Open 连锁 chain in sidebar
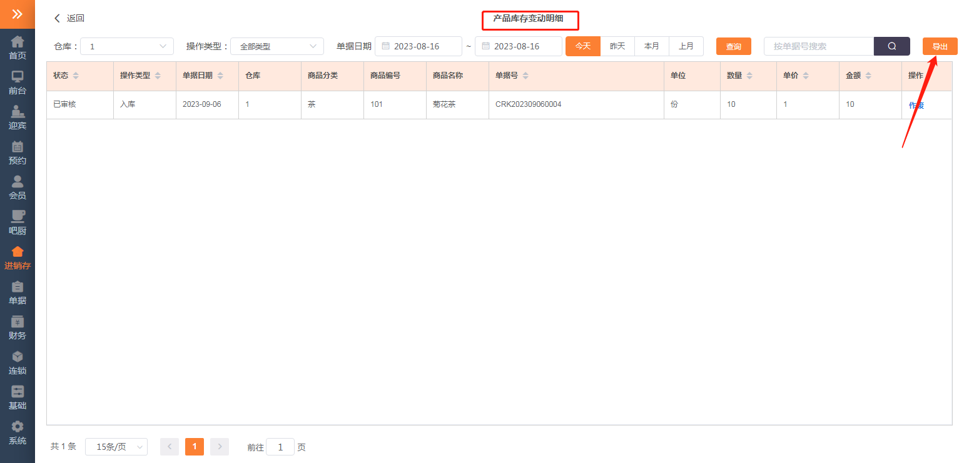This screenshot has width=964, height=463. [x=18, y=363]
